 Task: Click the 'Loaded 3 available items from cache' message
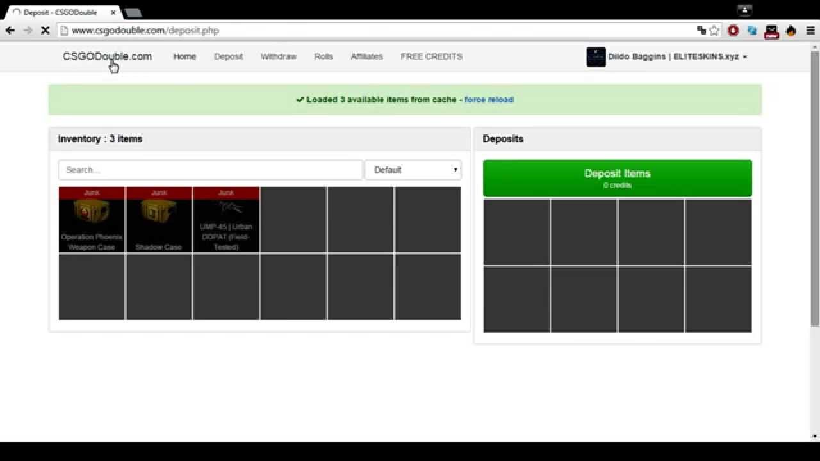click(381, 100)
